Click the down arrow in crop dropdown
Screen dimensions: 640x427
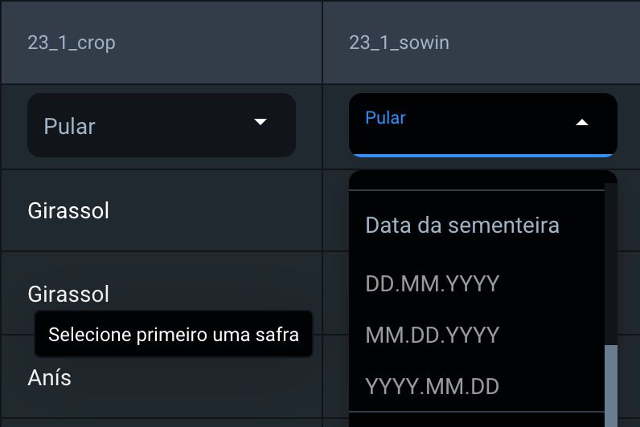coord(260,122)
